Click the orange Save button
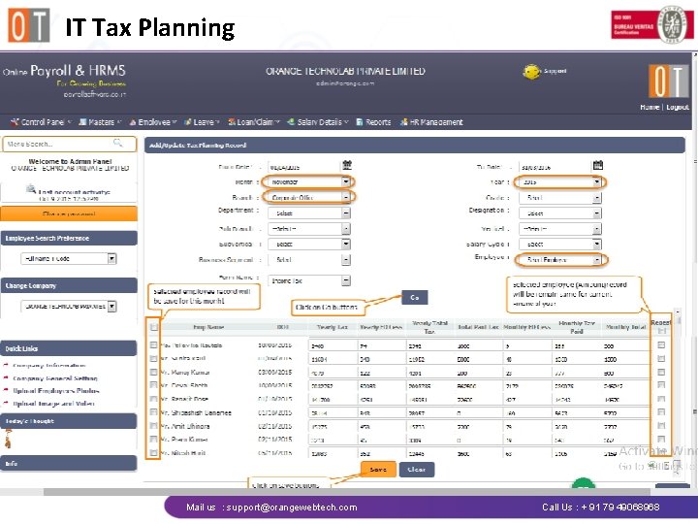This screenshot has width=698, height=524. pos(378,470)
